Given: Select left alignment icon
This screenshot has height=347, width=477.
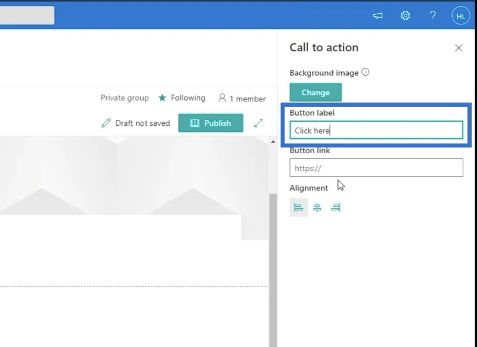Looking at the screenshot, I should (x=299, y=207).
